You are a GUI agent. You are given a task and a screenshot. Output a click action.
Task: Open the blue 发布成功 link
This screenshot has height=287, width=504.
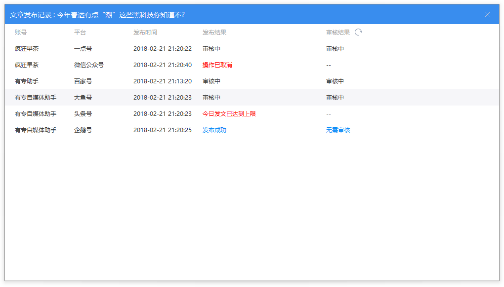[214, 130]
